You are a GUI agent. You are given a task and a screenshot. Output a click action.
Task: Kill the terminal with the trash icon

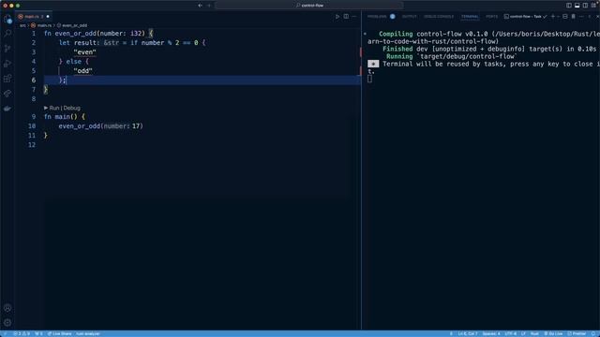[x=573, y=17]
